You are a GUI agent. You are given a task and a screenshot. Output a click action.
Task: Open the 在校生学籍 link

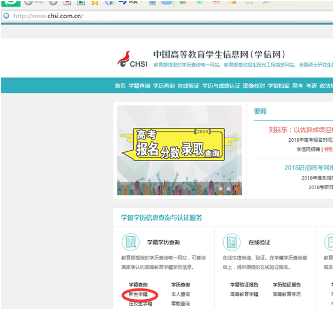pos(140,303)
